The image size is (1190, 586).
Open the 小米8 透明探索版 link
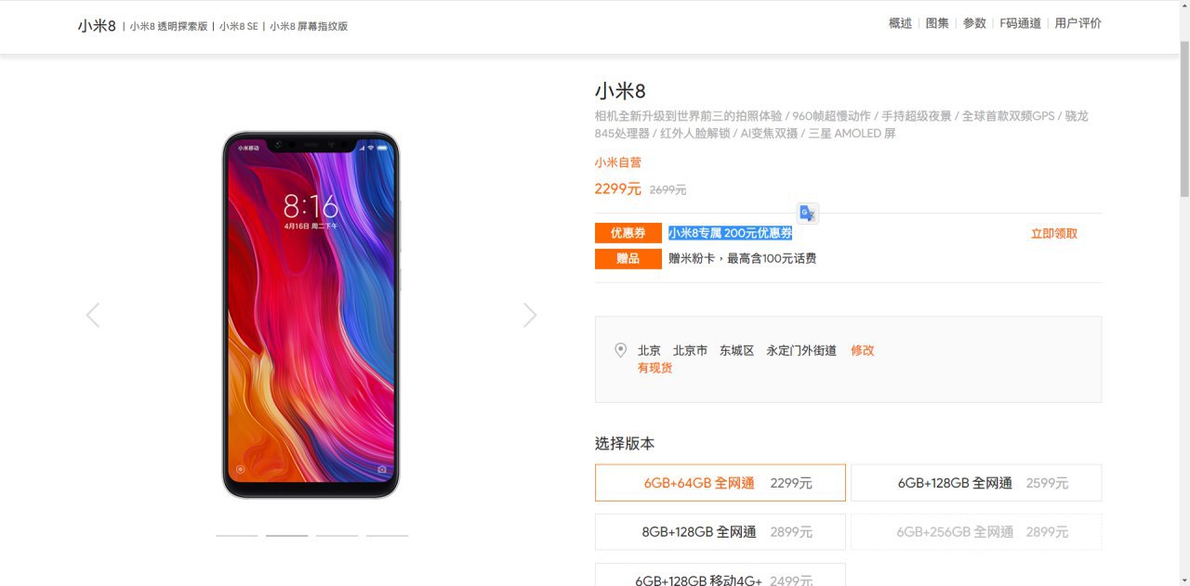(x=168, y=26)
